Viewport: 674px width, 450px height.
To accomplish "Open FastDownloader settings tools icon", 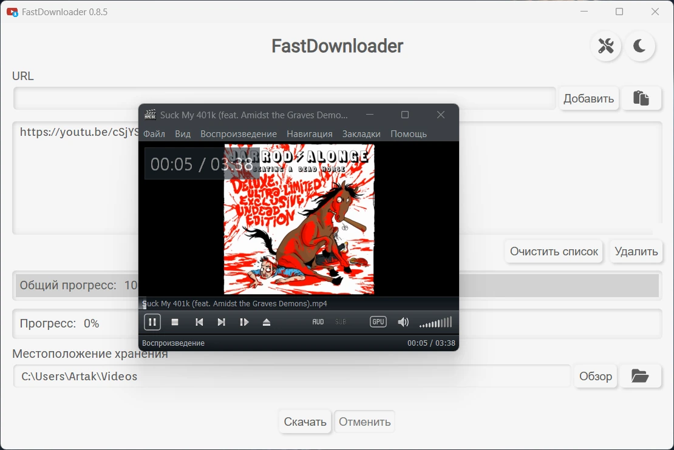I will tap(606, 45).
